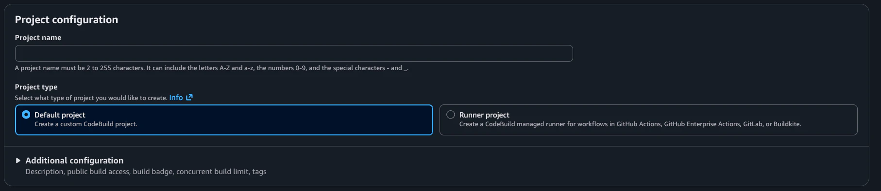Click the Project configuration panel heading
The image size is (881, 191).
pyautogui.click(x=67, y=20)
